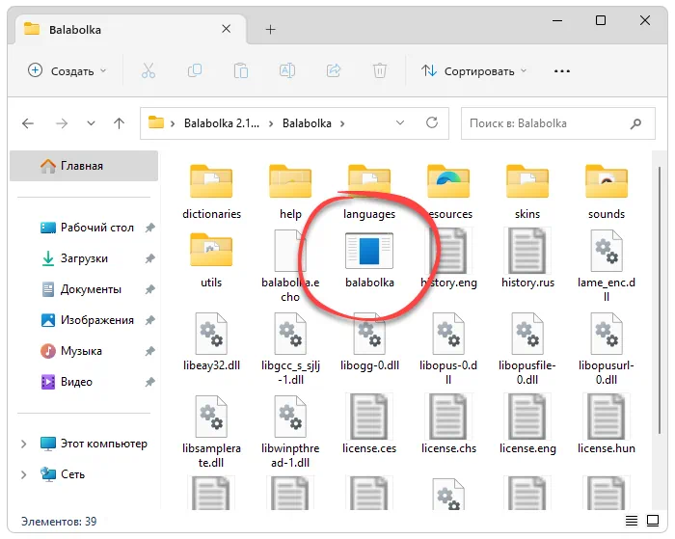
Task: Click Balabolka breadcrumb segment
Action: coord(307,123)
